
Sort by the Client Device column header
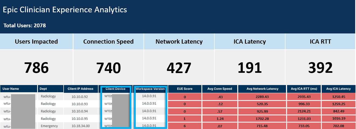pos(116,89)
